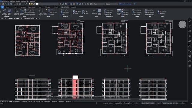The height and width of the screenshot is (108, 192).
Task: Switch to the AI Assist ribbon tab
Action: coord(73,7)
